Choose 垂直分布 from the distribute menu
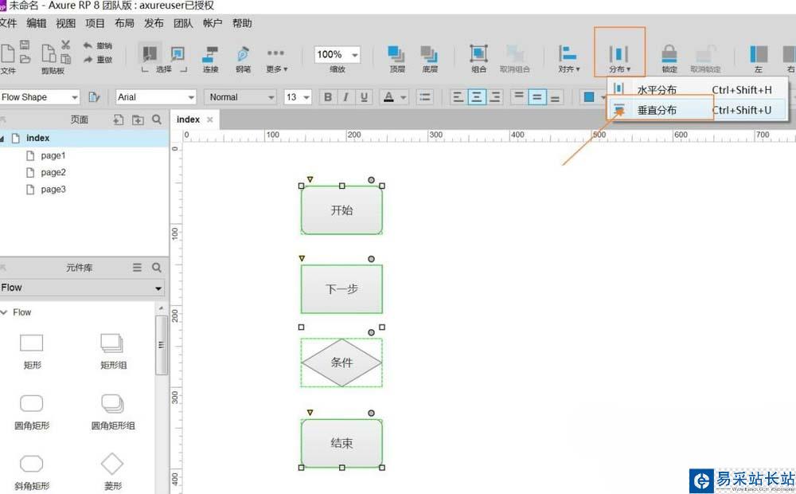This screenshot has width=796, height=494. point(657,110)
